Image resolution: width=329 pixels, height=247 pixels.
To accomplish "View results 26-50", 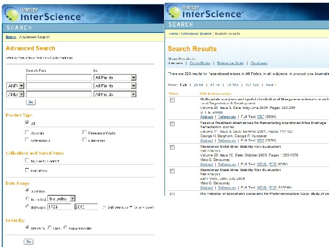I will coord(198,85).
